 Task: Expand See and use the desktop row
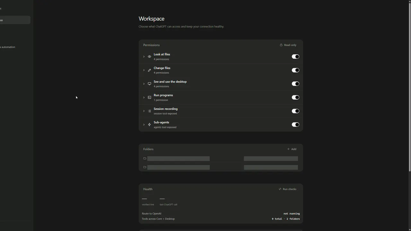[144, 84]
